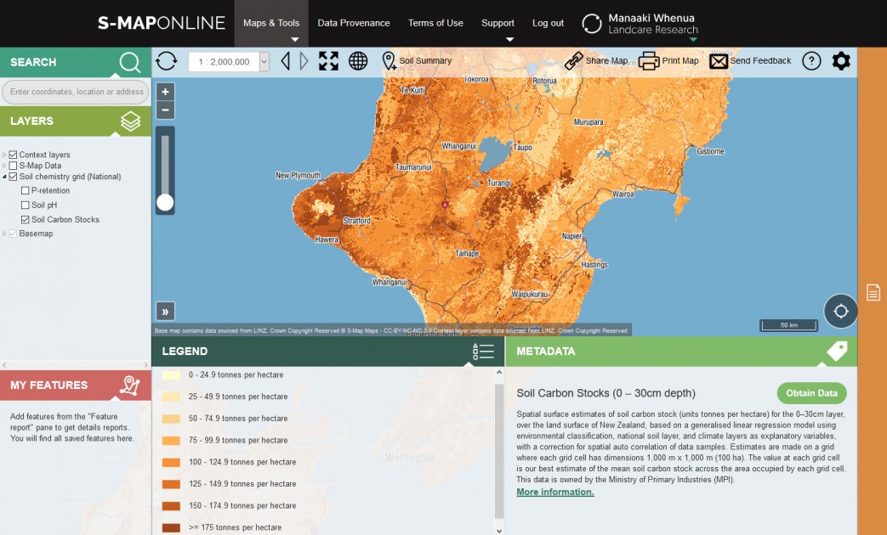Click the zoom-to-full-extent arrows icon
The height and width of the screenshot is (535, 887).
[328, 60]
